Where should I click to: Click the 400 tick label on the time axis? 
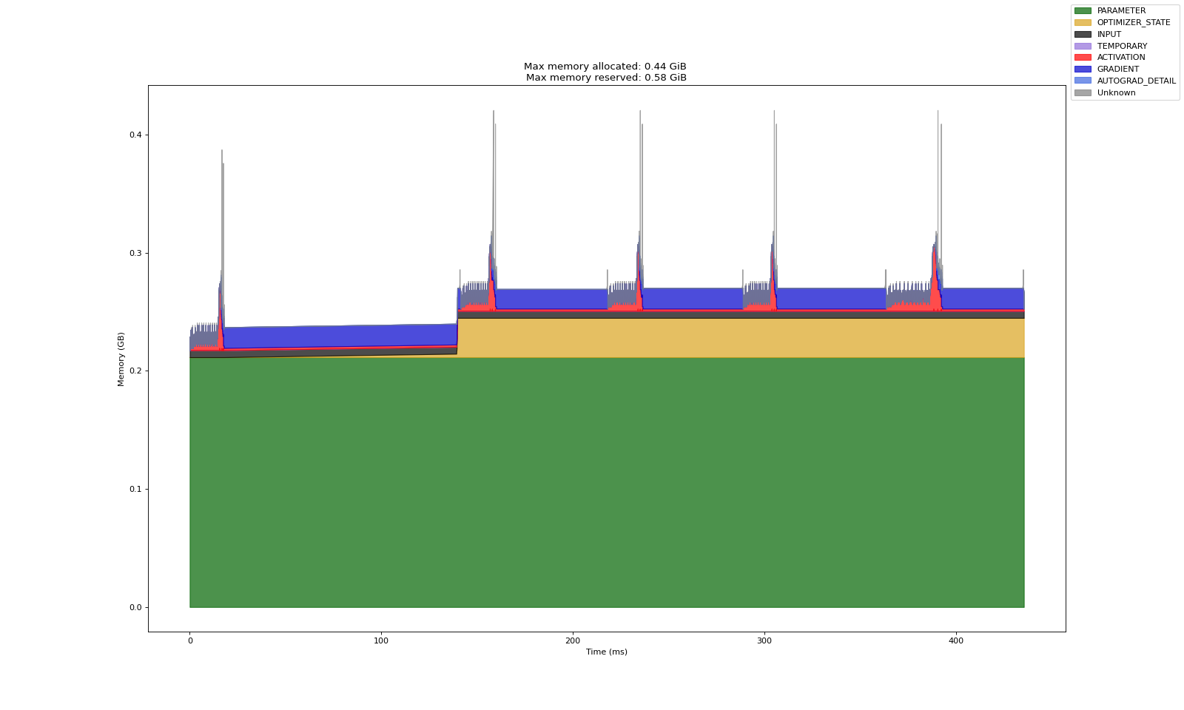click(x=955, y=640)
